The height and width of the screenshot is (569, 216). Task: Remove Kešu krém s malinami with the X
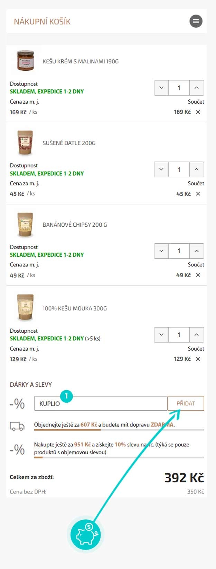pyautogui.click(x=198, y=112)
